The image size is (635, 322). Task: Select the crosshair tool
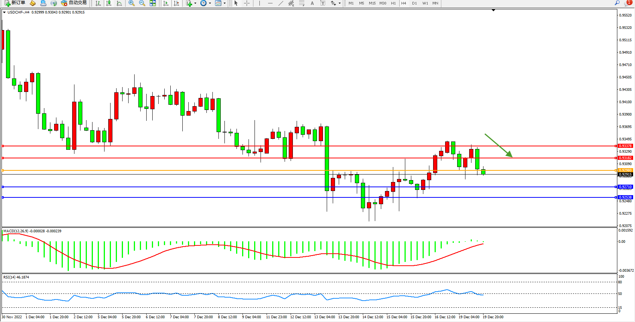[247, 3]
